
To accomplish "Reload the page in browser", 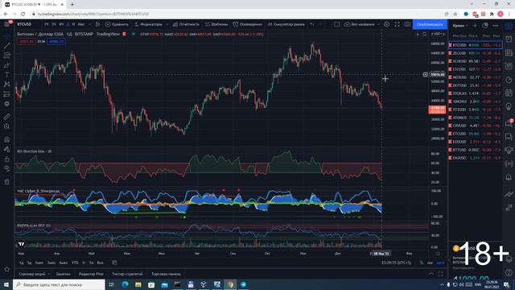I will click(23, 14).
